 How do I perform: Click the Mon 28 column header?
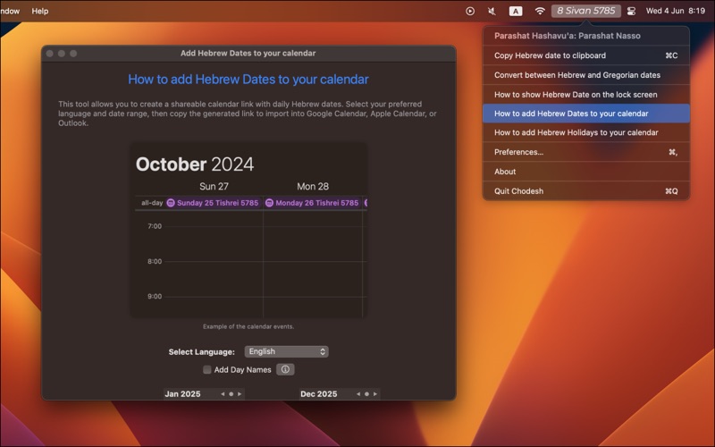point(312,187)
